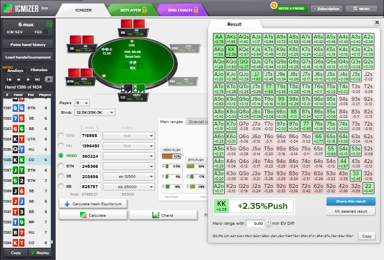Screen dimensions: 384x260
Task: Select hand 1387 JT row in list
Action: tap(27, 170)
